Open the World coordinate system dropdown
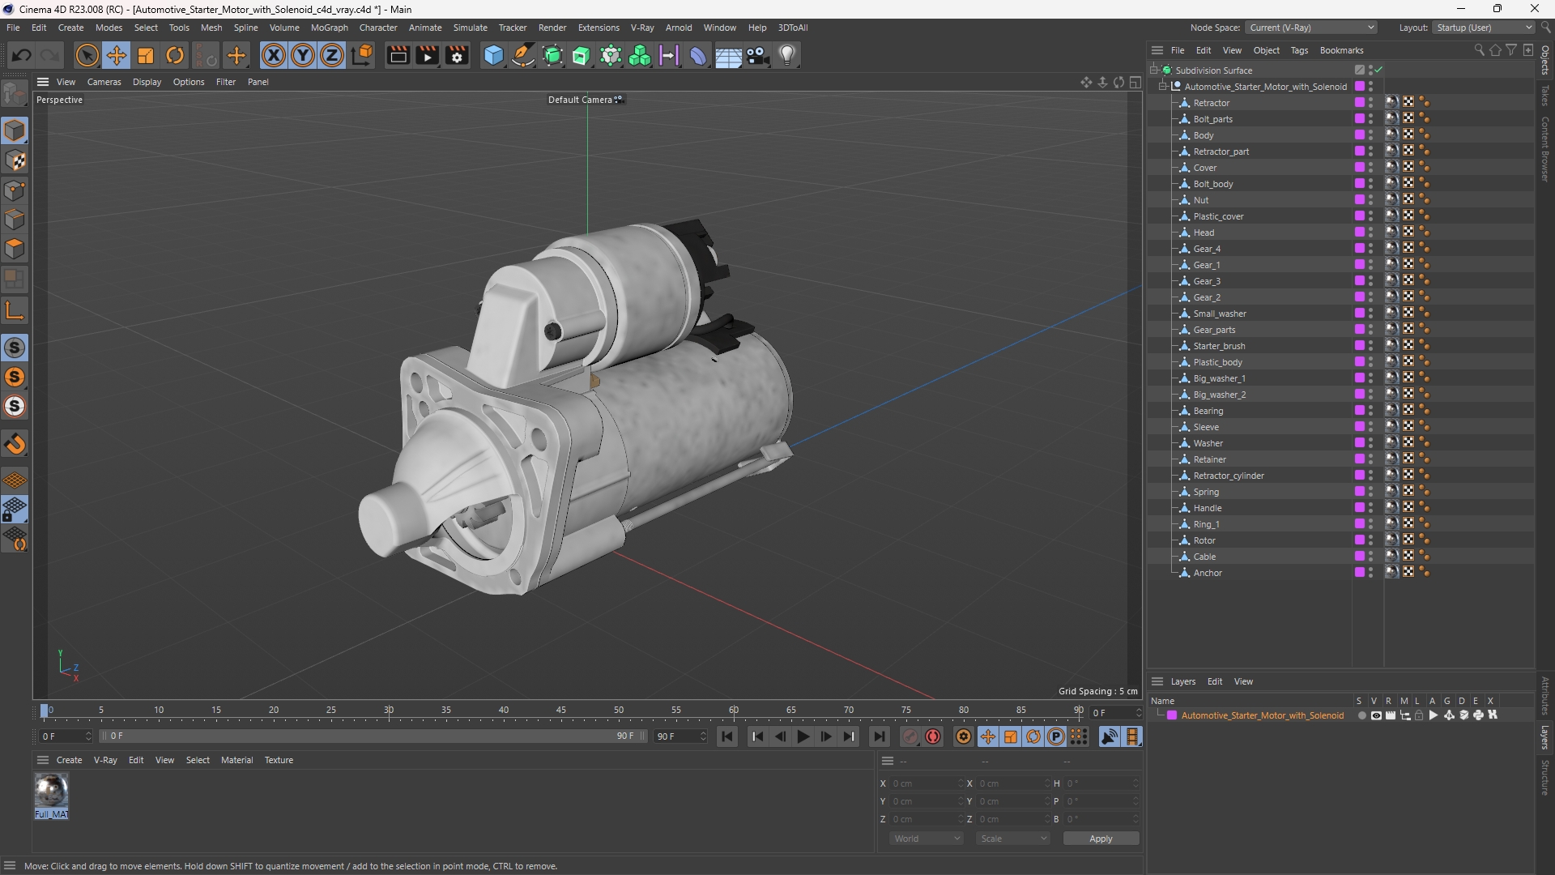Image resolution: width=1555 pixels, height=875 pixels. pyautogui.click(x=927, y=839)
